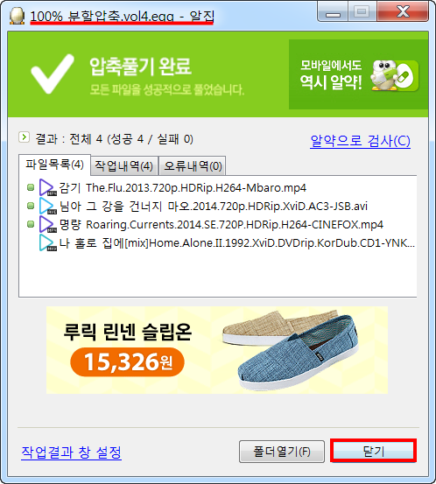Switch to the 오류내역(0) tab
The height and width of the screenshot is (484, 436).
coord(193,166)
